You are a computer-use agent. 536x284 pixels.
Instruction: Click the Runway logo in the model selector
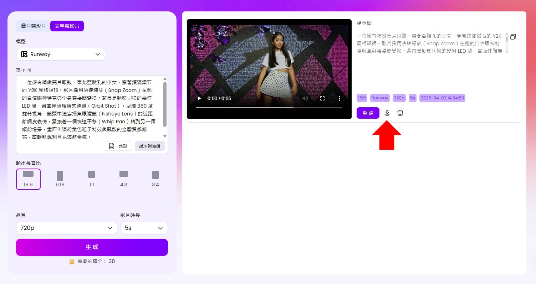pos(24,54)
